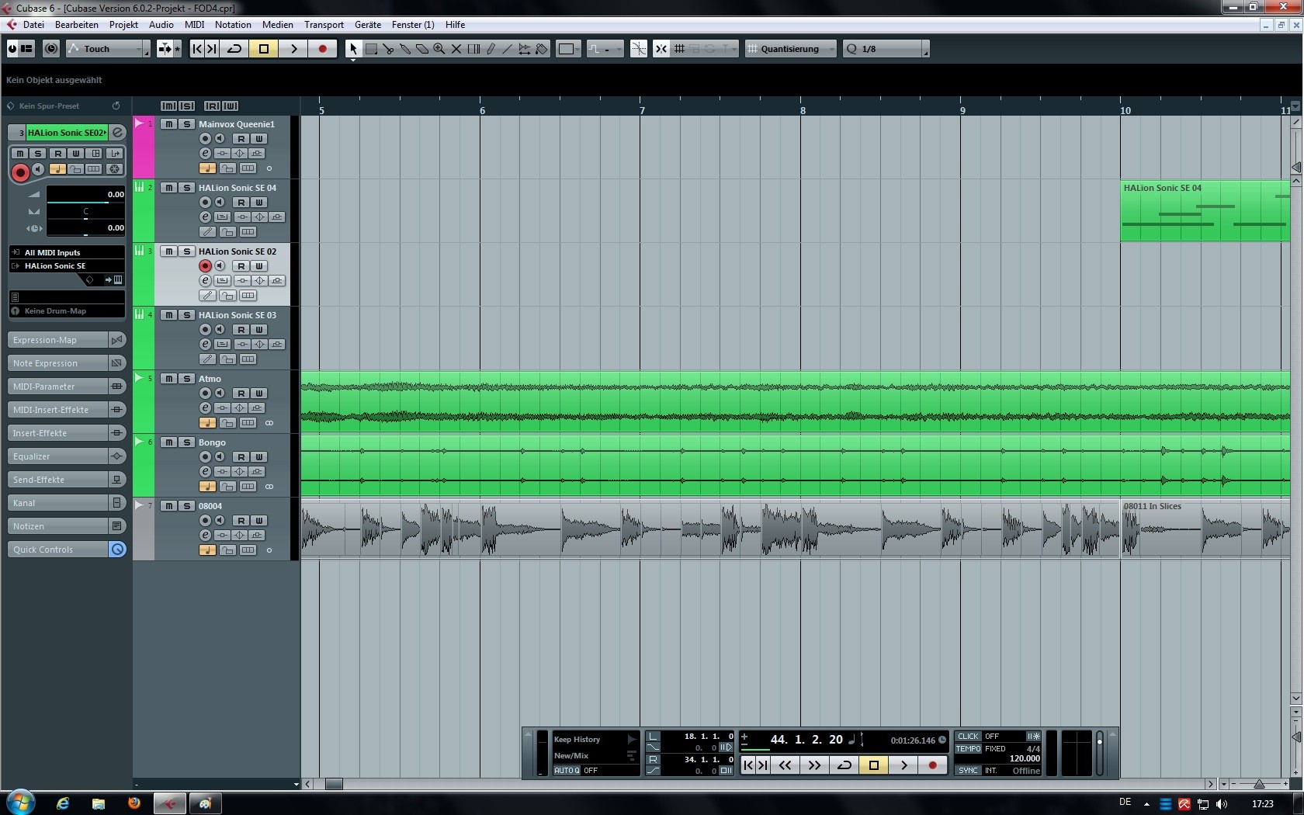Open Quick Controls inspector section
The width and height of the screenshot is (1304, 815).
coord(66,550)
